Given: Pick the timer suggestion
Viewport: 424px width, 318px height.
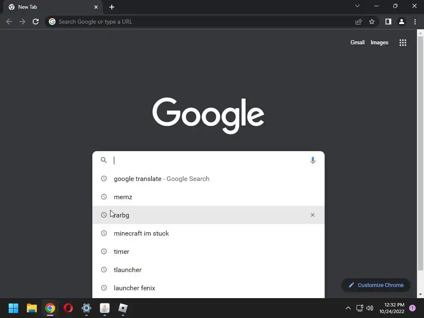Looking at the screenshot, I should pos(208,251).
